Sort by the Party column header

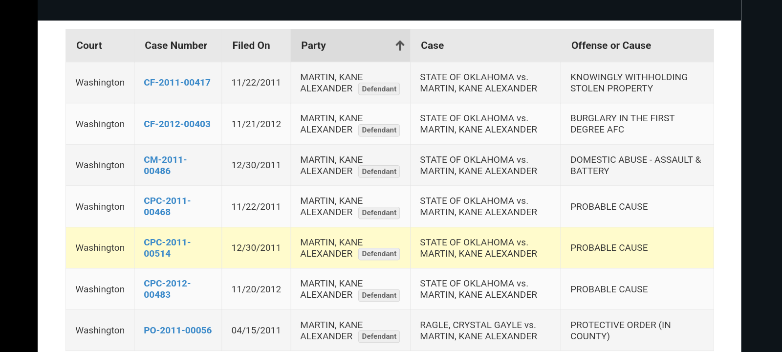click(313, 45)
